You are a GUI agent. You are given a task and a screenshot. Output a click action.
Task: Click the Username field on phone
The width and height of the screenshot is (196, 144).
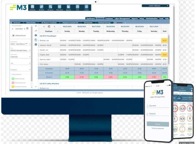158,106
